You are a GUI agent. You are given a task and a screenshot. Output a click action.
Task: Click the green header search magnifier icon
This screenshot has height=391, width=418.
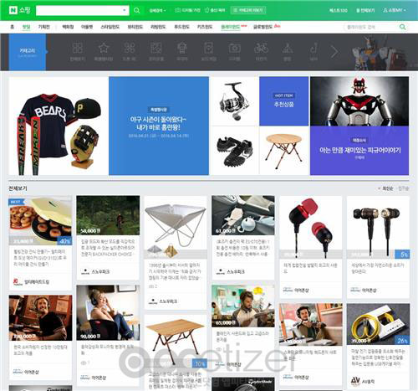pyautogui.click(x=137, y=11)
